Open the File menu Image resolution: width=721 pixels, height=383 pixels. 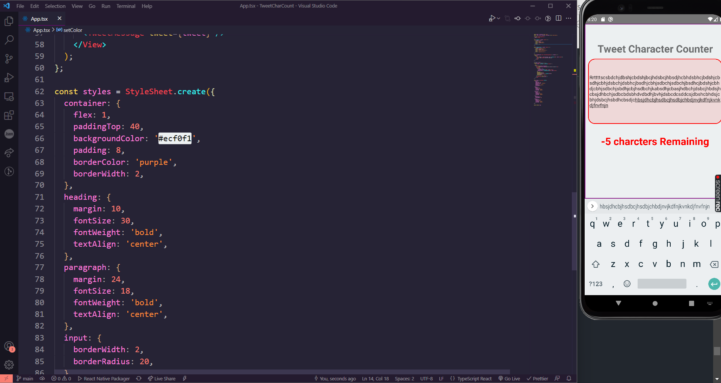click(20, 6)
